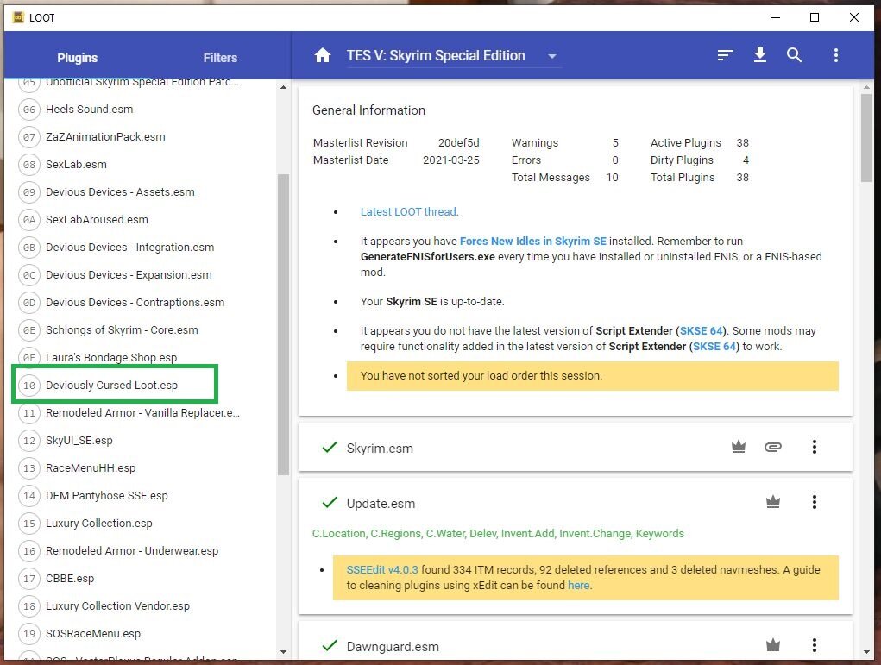The width and height of the screenshot is (881, 665).
Task: Click the paperclip icon on Skyrim.esm card
Action: pos(772,447)
